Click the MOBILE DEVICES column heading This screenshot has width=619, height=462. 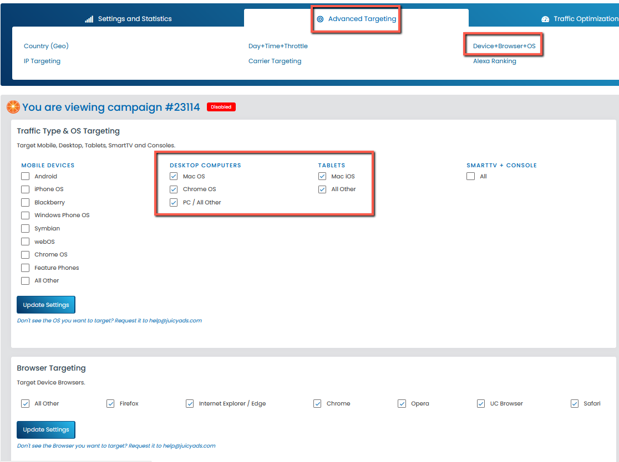(x=48, y=165)
